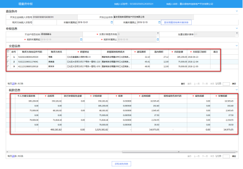Screen dimensions: 243x169
Task: Focus page number box in 共6条 pager
Action: tap(226, 156)
